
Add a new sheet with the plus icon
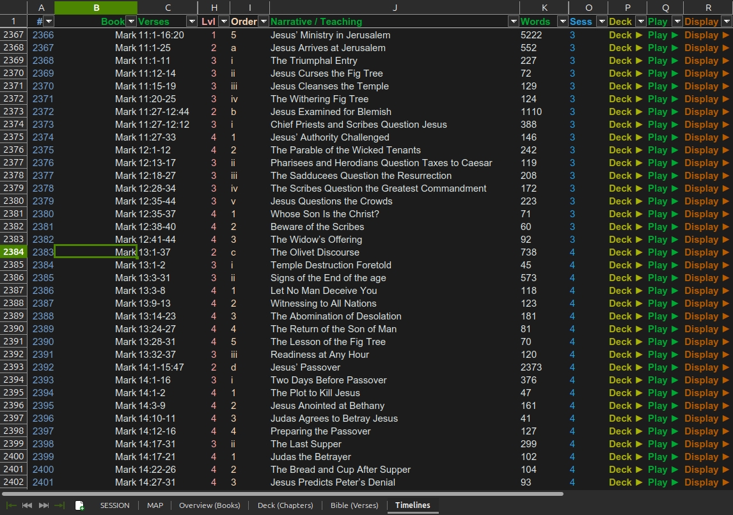79,505
